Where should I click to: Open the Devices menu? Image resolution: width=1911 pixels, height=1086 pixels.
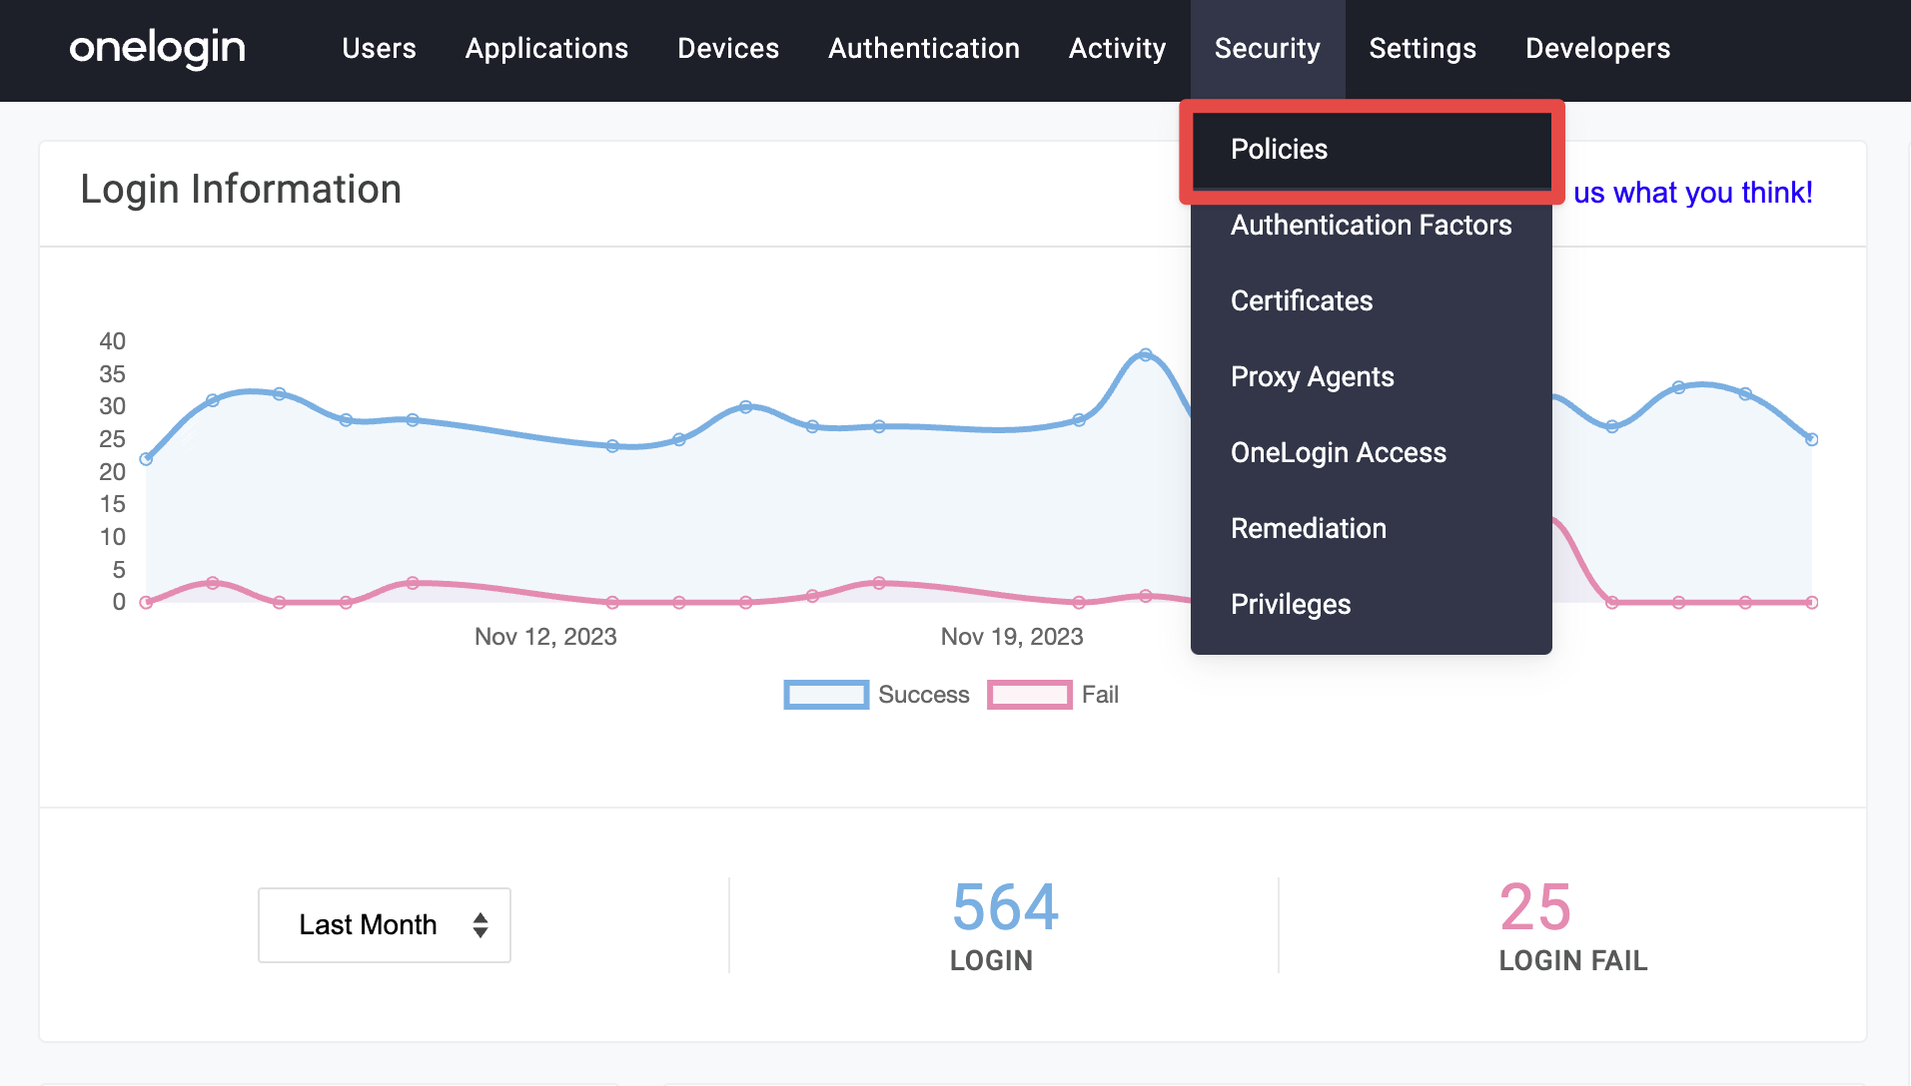728,48
